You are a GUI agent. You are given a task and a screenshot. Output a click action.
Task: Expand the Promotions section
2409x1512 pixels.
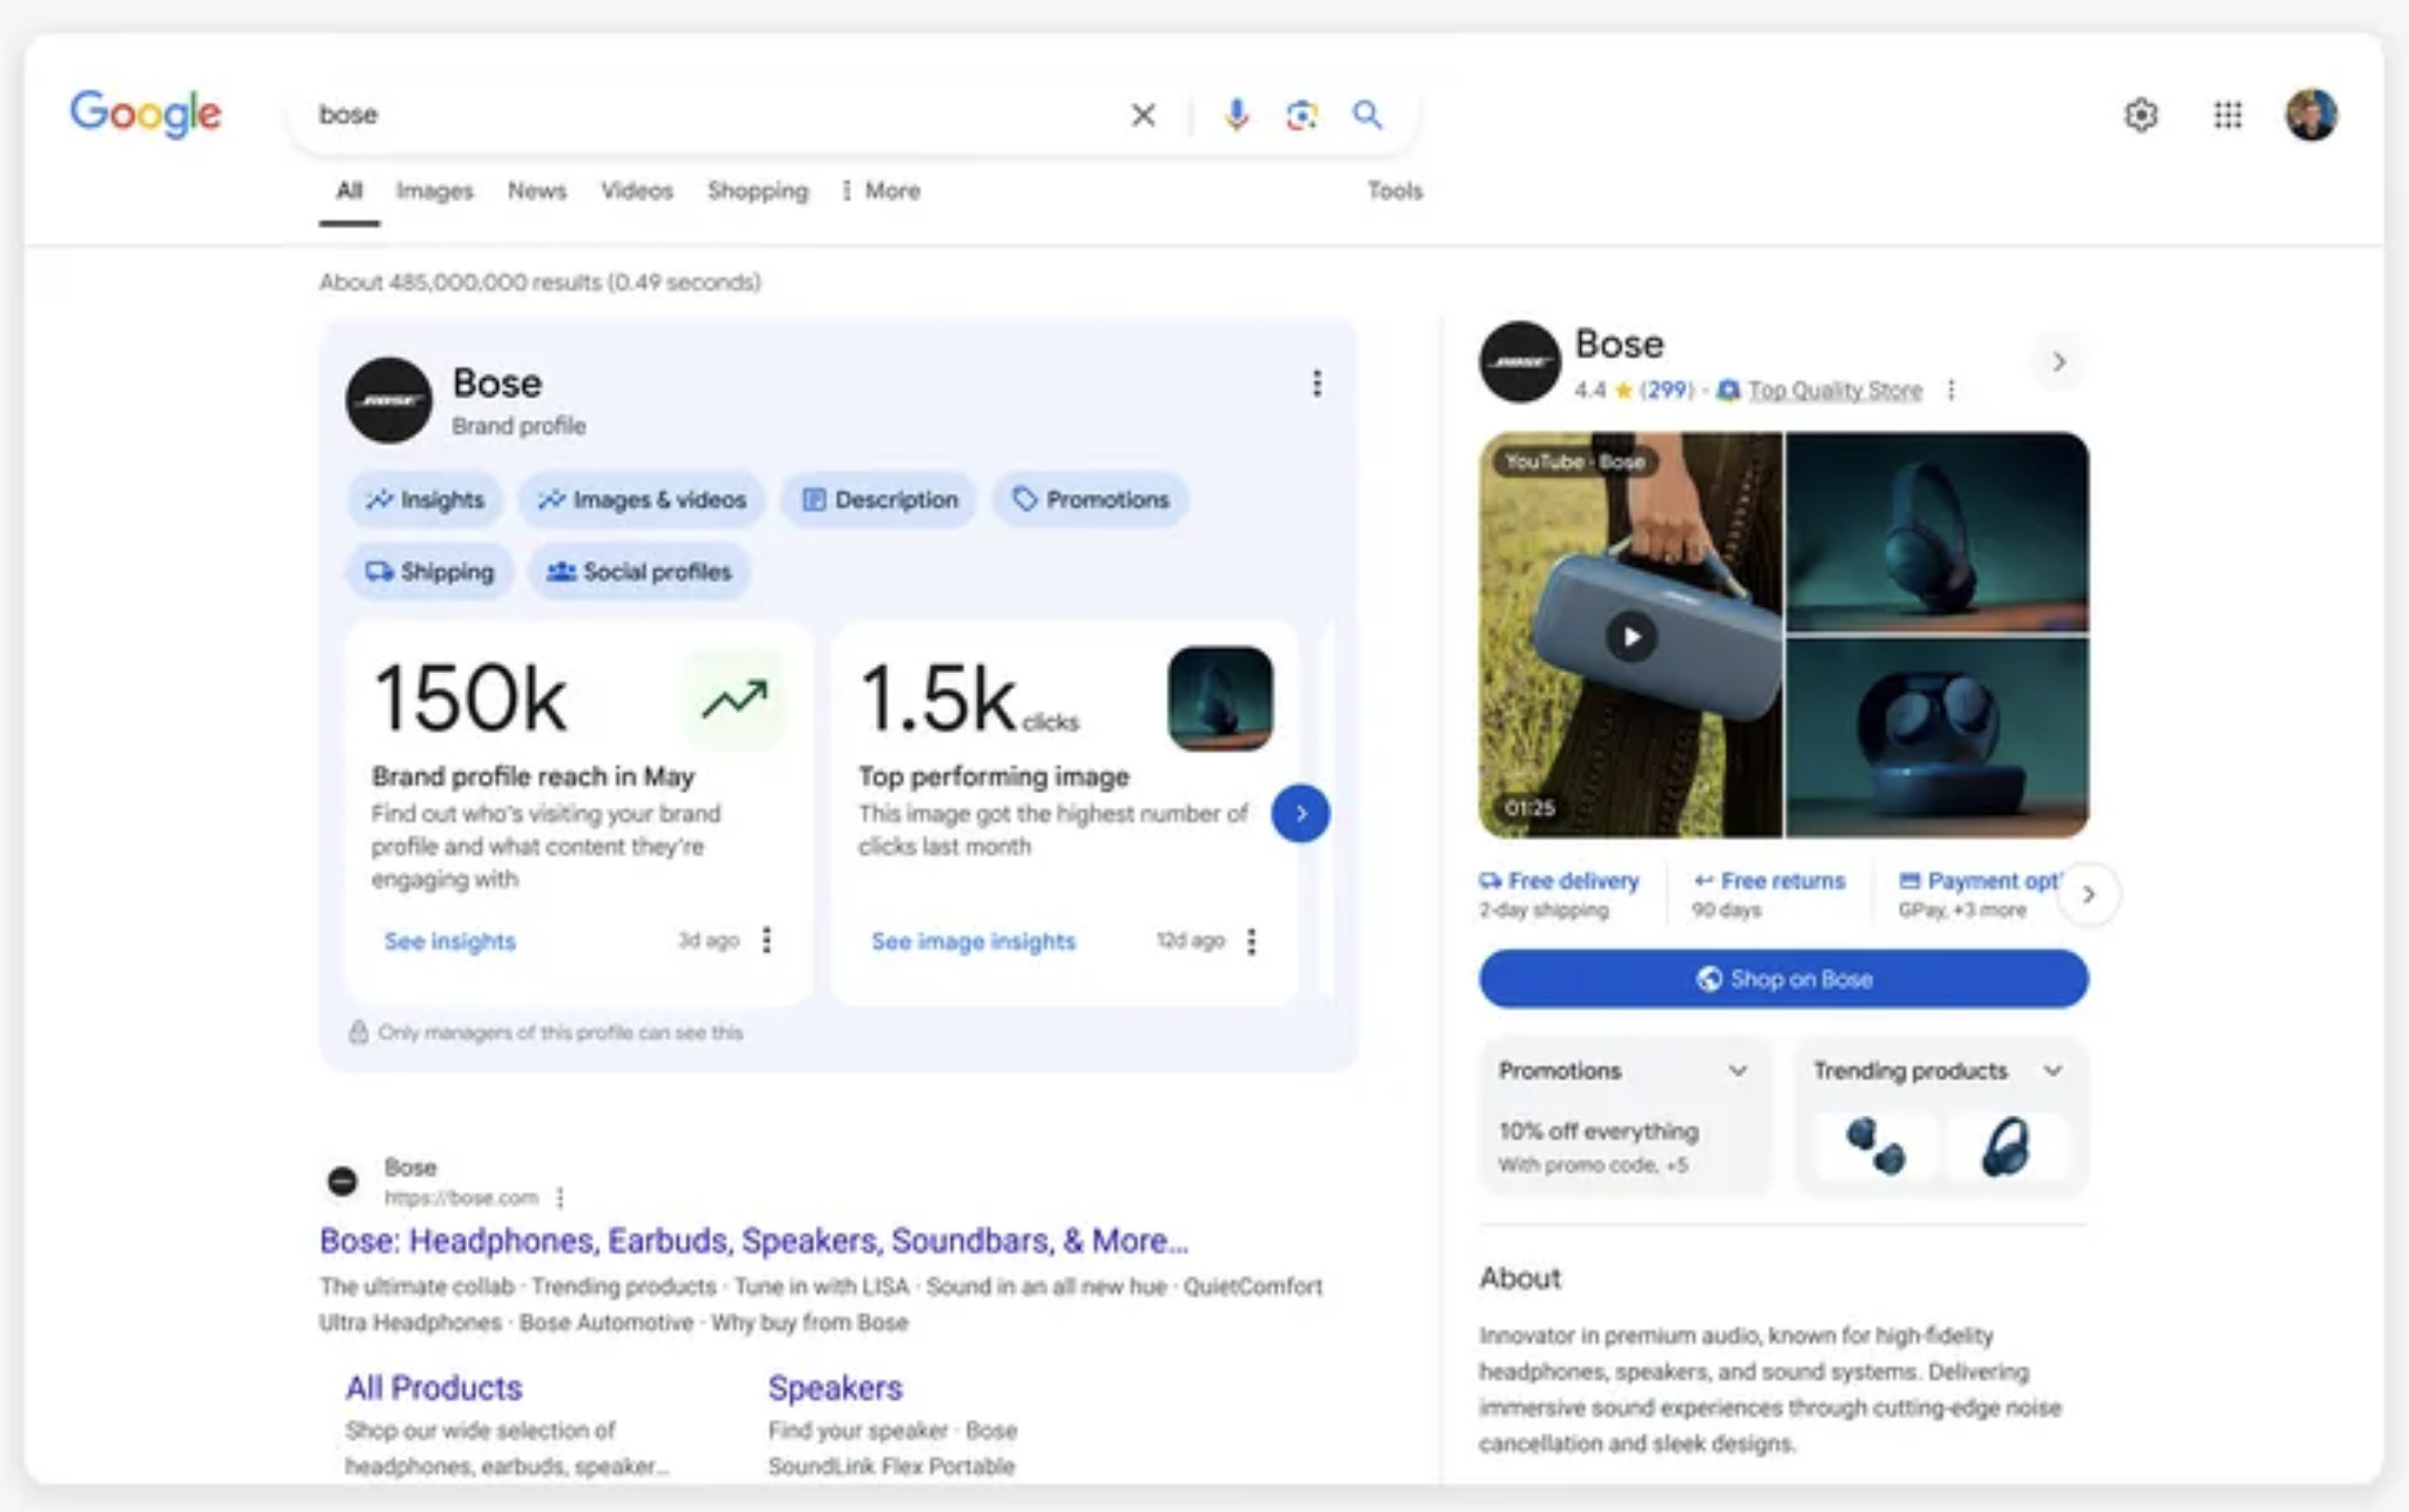click(x=1738, y=1070)
